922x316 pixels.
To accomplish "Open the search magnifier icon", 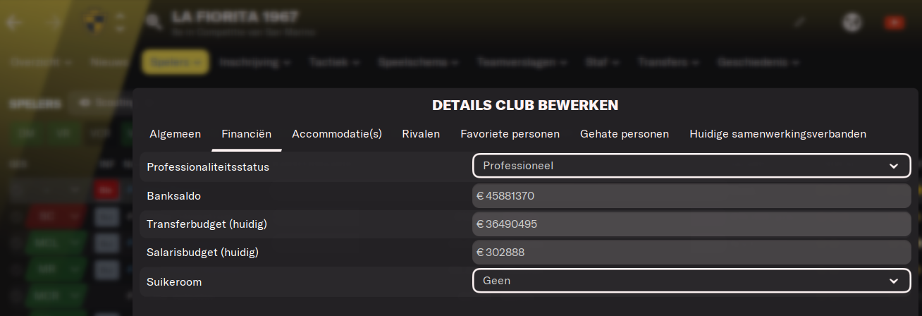I will coord(154,21).
